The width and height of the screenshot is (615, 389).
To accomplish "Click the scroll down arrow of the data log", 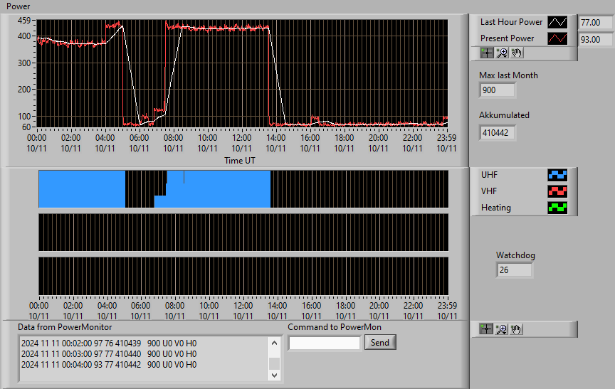I will point(275,375).
